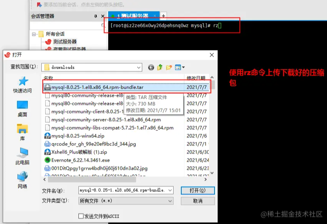Click the 修改日期 column header
Screen dimensions: 327x224
click(196, 78)
